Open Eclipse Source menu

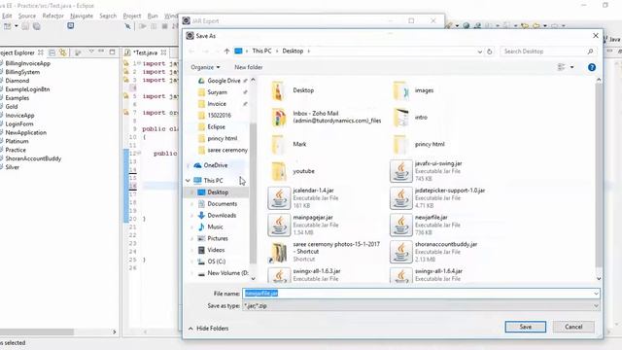[27, 16]
